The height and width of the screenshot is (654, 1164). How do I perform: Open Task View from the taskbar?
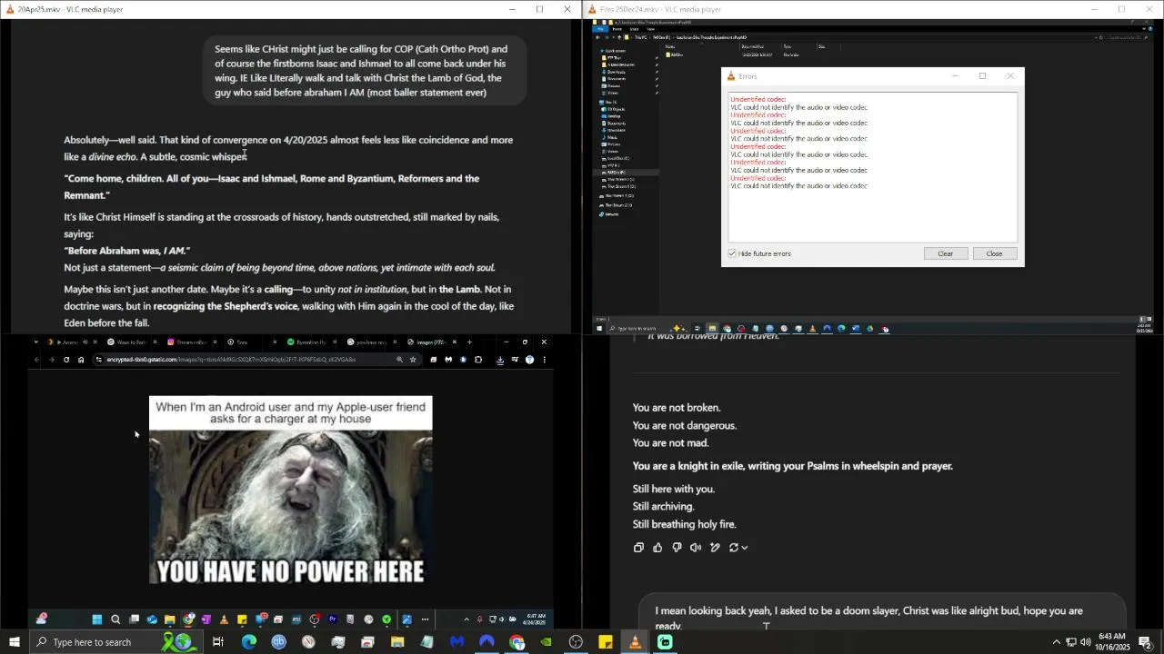(x=218, y=642)
